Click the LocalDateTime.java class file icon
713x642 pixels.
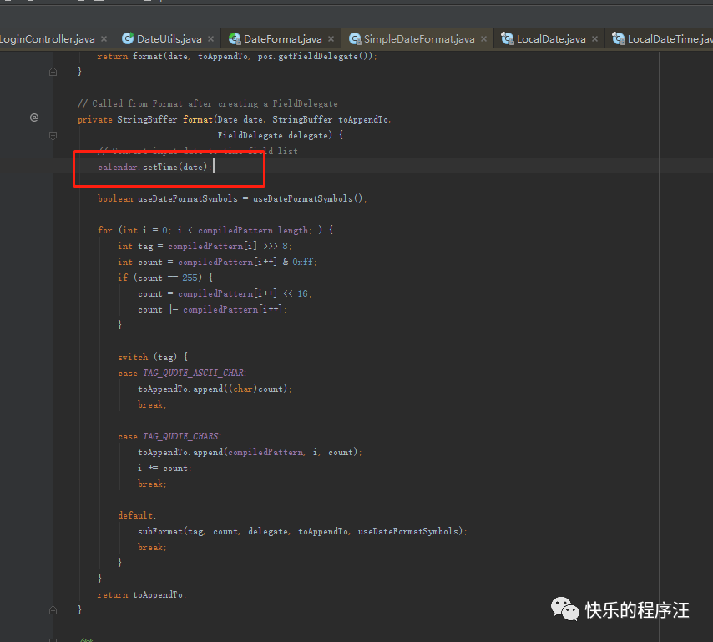pyautogui.click(x=619, y=38)
